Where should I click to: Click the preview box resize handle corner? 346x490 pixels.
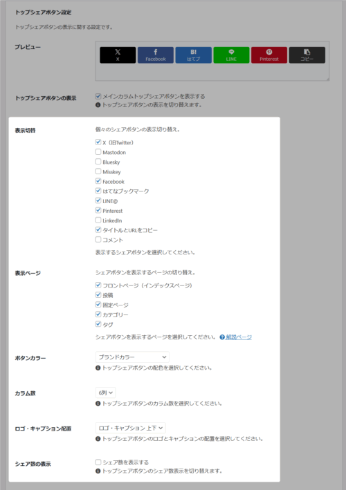point(327,79)
